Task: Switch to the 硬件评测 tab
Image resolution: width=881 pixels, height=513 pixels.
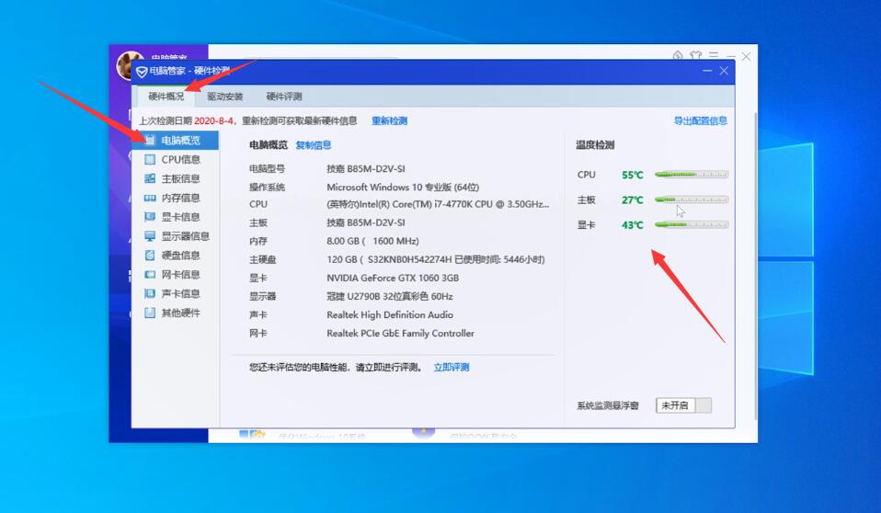Action: click(x=284, y=97)
